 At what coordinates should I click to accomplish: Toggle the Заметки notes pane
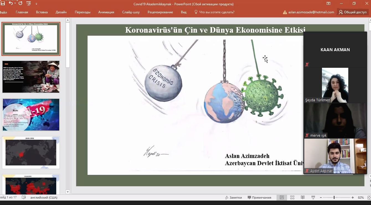point(234,198)
